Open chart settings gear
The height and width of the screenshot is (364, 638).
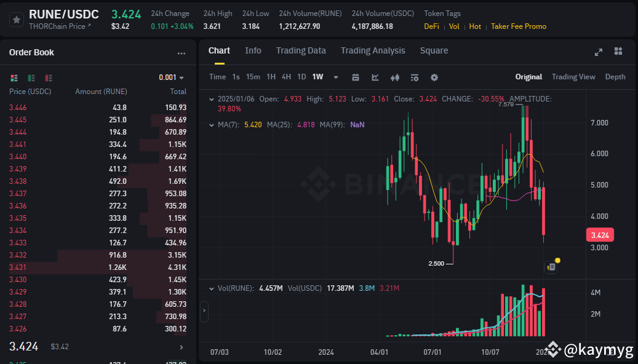[x=434, y=77]
